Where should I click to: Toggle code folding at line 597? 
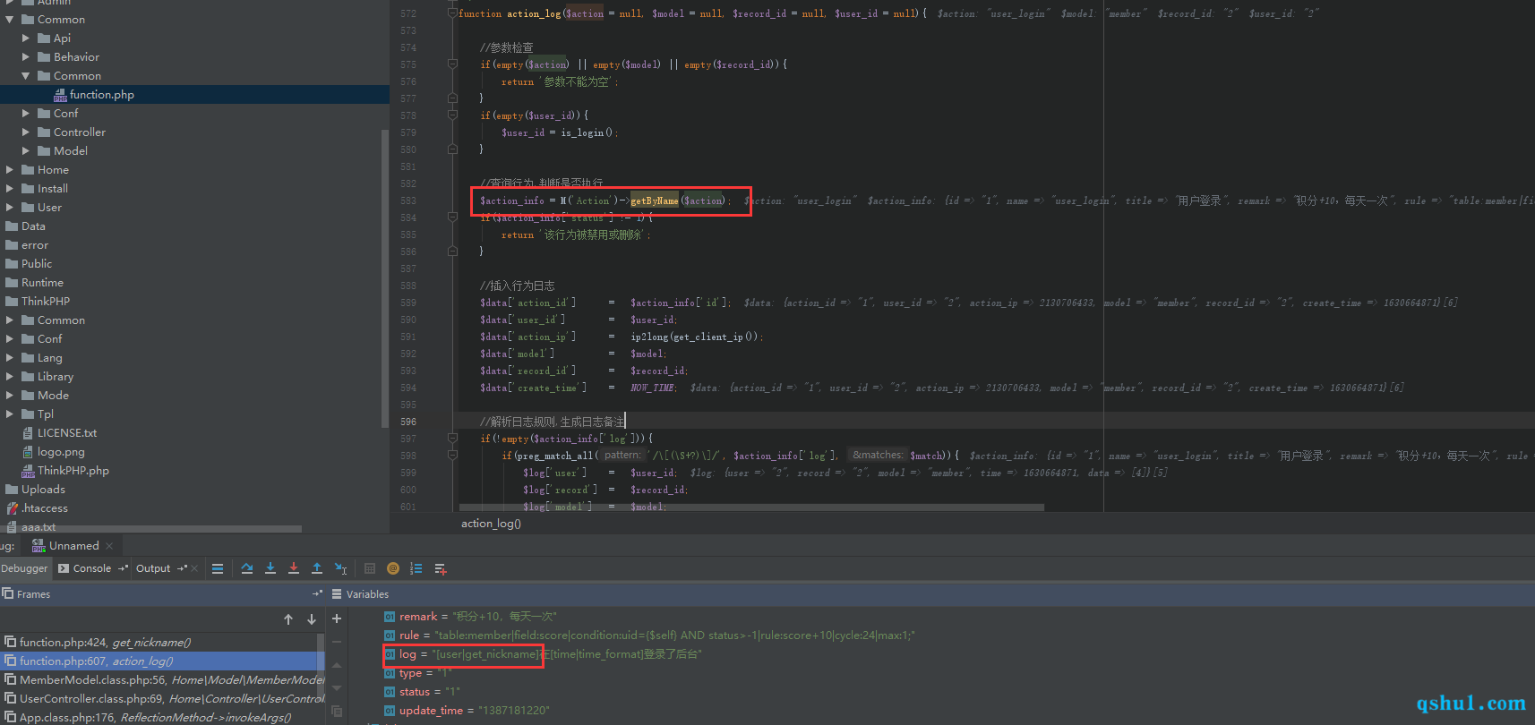(452, 439)
